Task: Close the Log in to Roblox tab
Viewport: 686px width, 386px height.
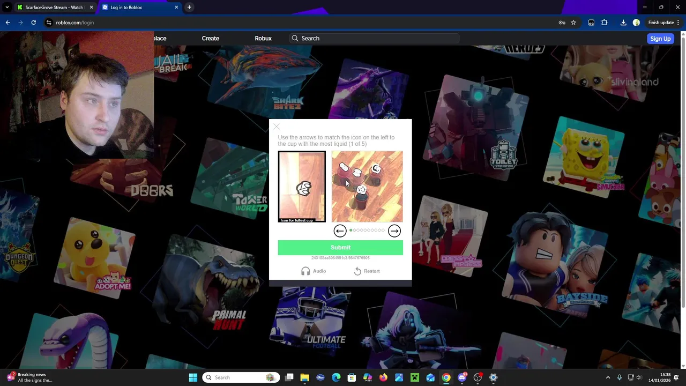Action: 176,8
